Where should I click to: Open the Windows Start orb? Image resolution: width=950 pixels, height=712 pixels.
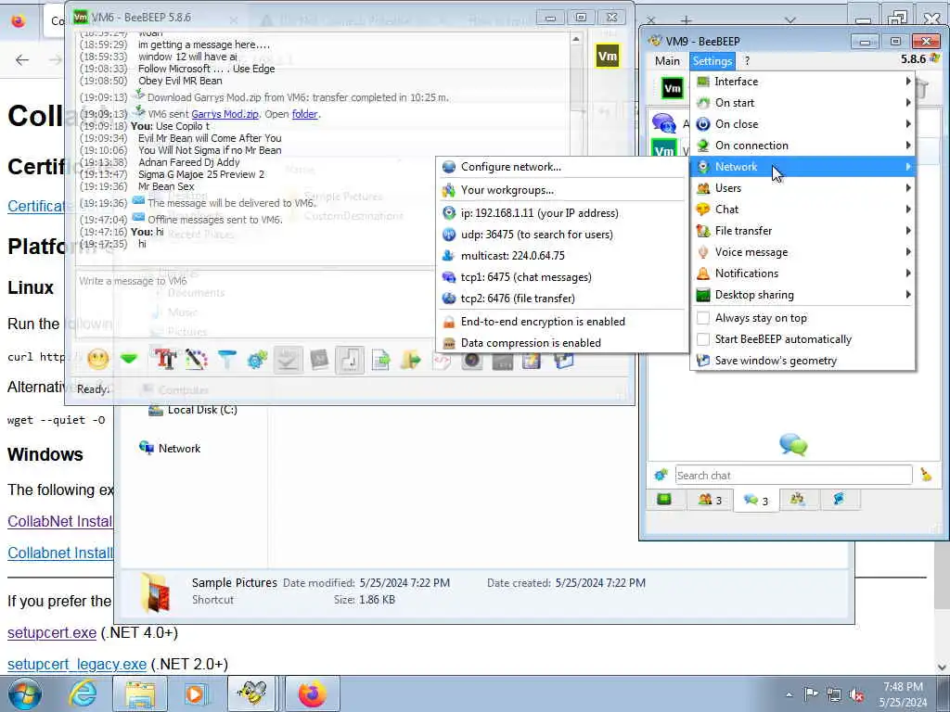[25, 693]
